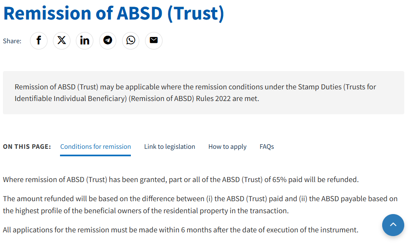Share via the Telegram icon
The height and width of the screenshot is (244, 413).
pos(108,40)
